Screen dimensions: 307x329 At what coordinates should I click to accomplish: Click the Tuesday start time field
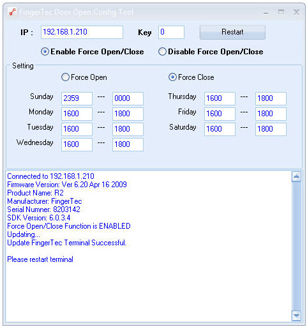coord(77,129)
